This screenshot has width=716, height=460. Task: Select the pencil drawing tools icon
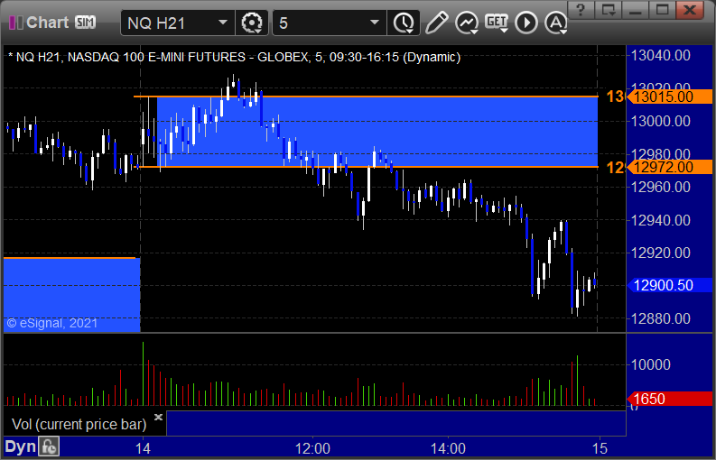(437, 23)
